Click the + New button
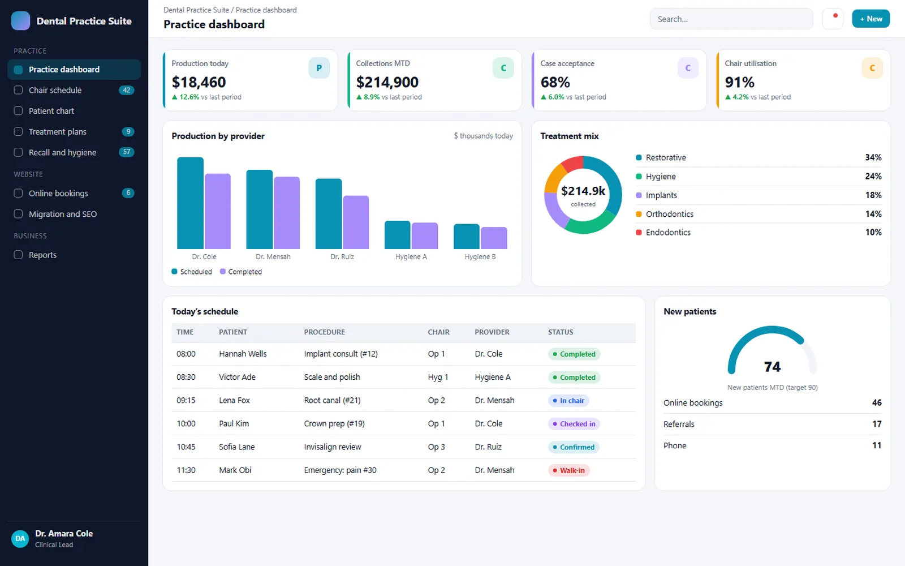Image resolution: width=905 pixels, height=566 pixels. (x=870, y=19)
